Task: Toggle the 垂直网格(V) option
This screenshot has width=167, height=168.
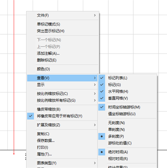Action: [127, 98]
